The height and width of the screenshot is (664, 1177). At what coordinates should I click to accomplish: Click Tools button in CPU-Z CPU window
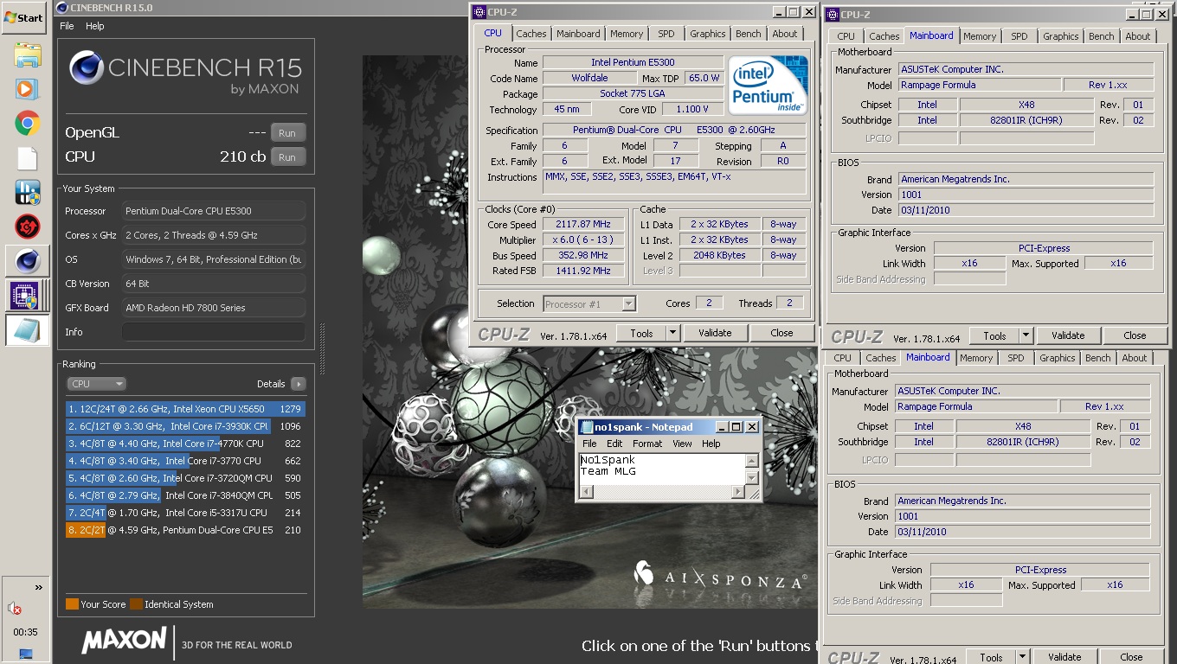click(641, 333)
